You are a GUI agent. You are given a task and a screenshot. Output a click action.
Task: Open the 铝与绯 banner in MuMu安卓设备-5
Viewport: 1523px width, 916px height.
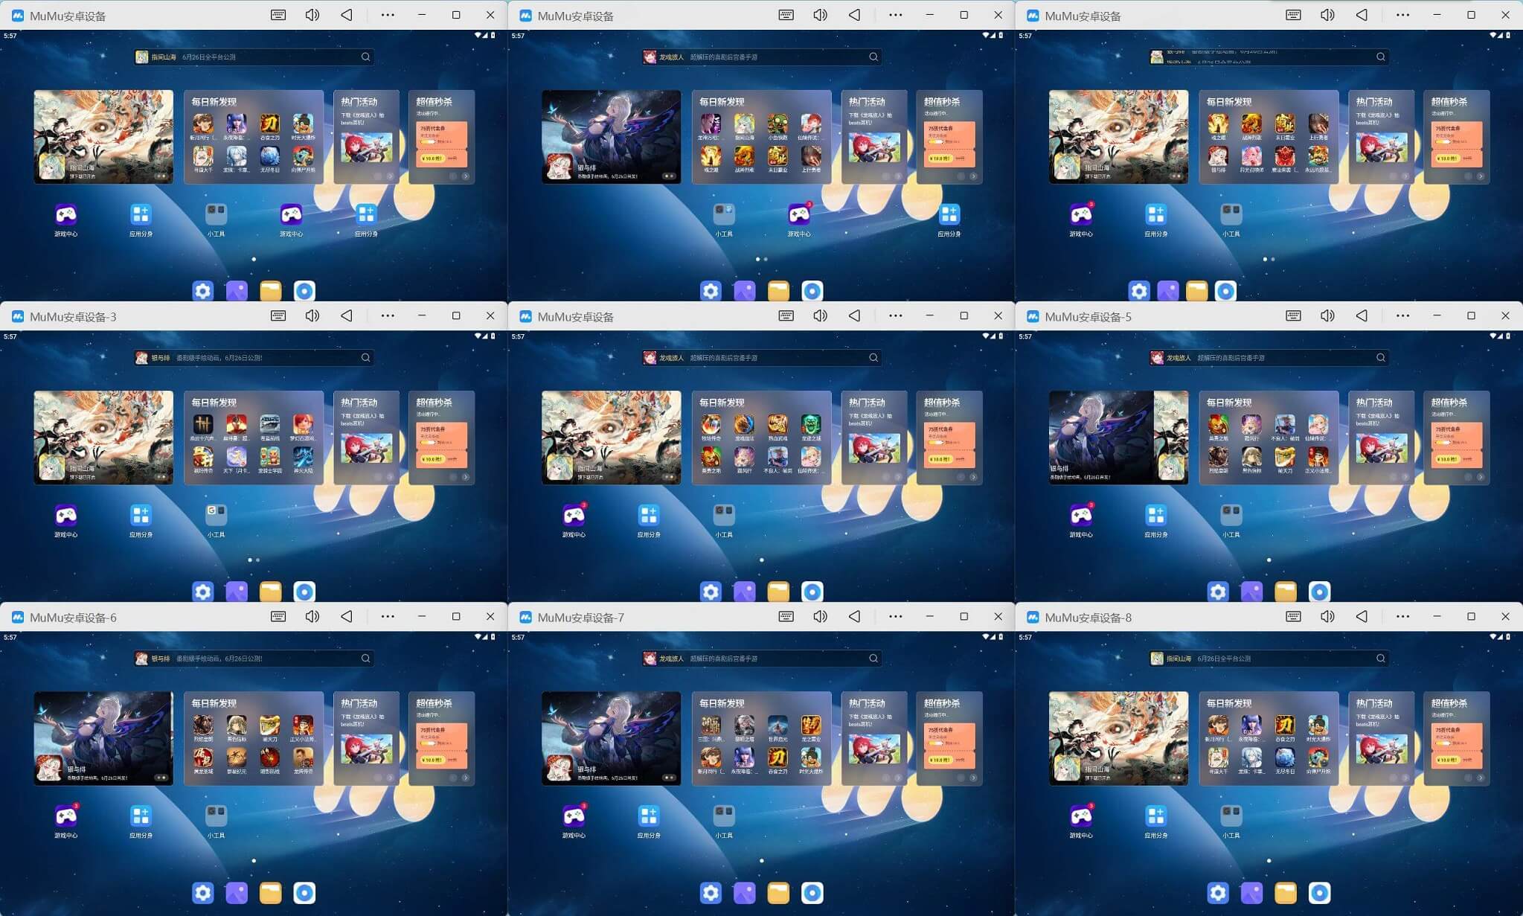tap(1101, 438)
